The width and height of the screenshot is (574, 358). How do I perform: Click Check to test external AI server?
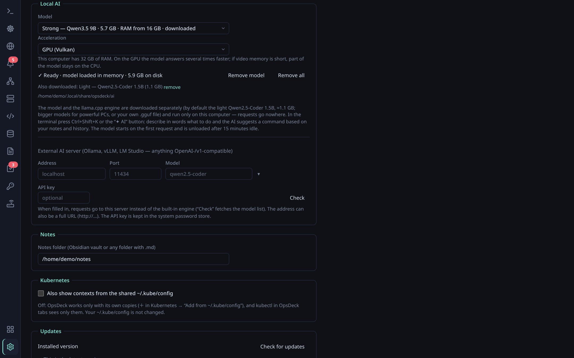click(297, 198)
